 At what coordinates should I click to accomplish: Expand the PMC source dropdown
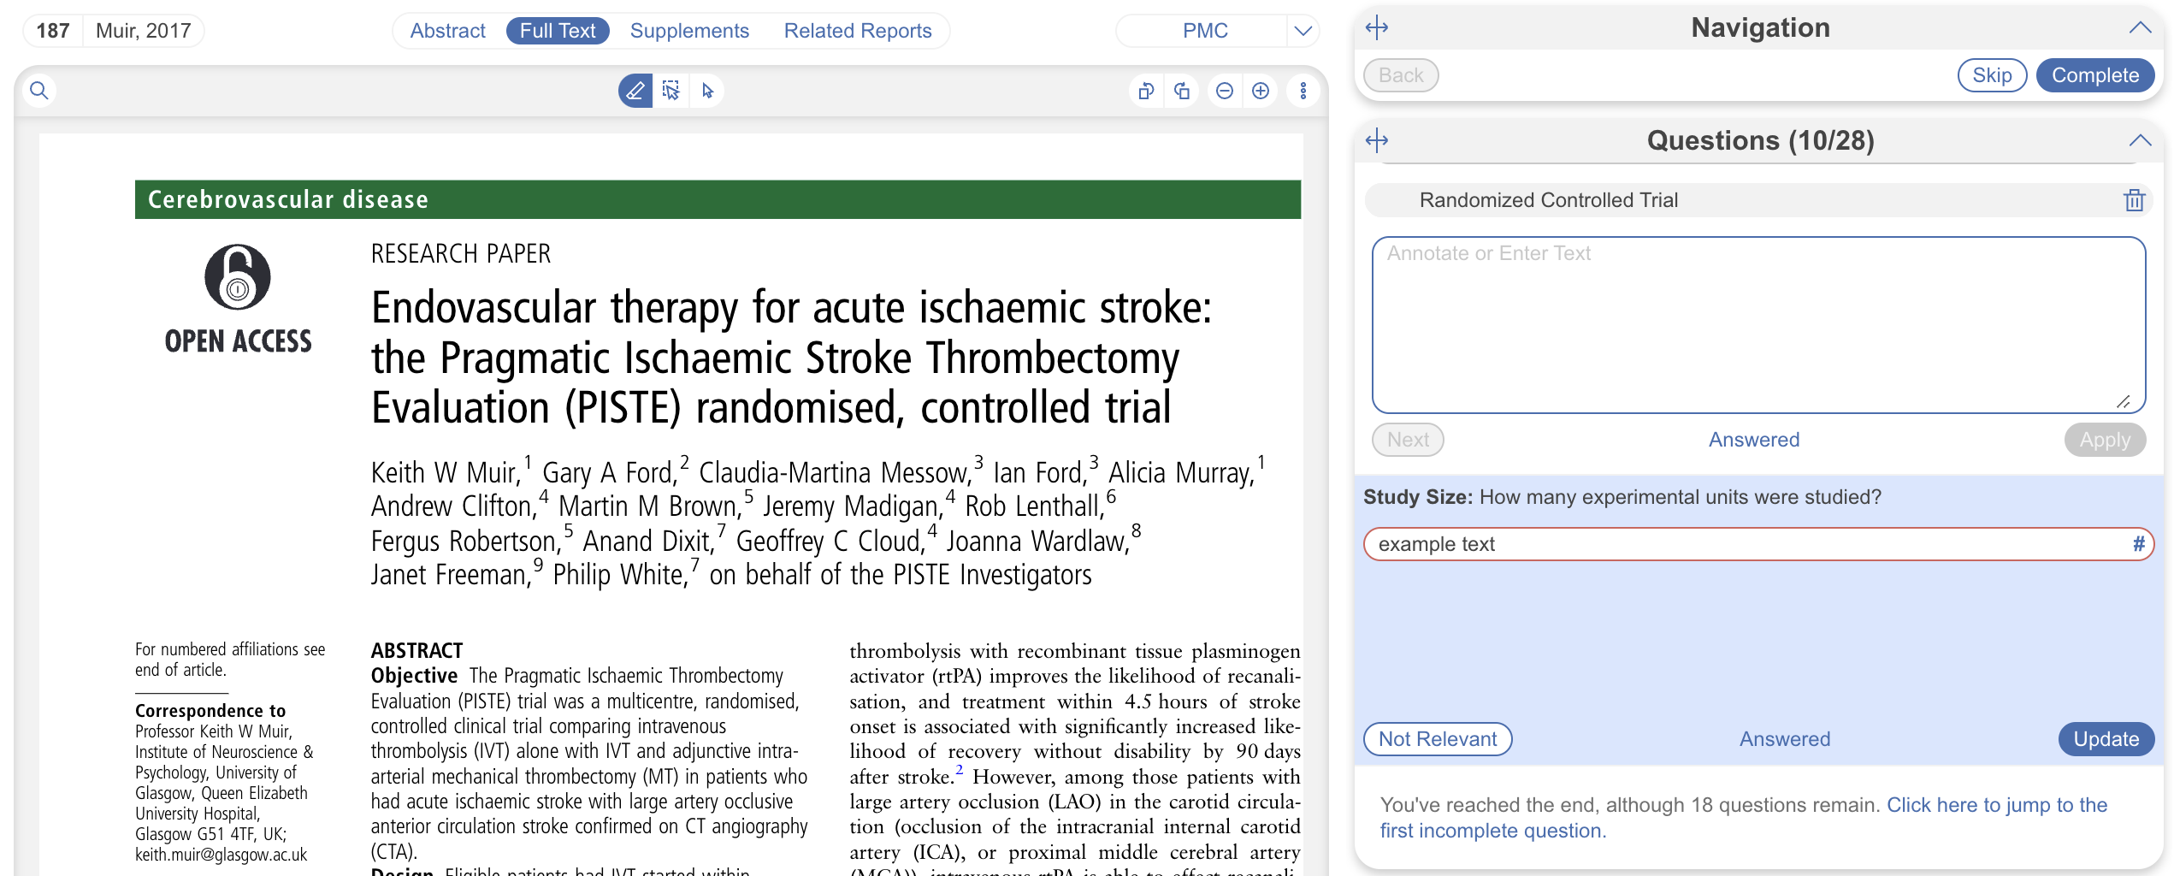click(1303, 32)
